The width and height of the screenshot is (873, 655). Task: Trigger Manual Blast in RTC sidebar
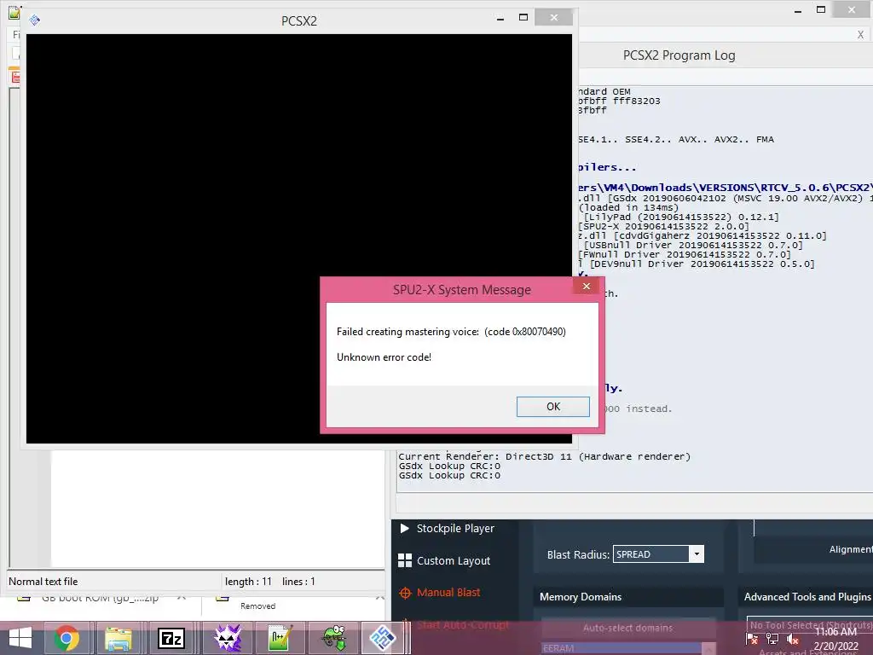pyautogui.click(x=439, y=593)
